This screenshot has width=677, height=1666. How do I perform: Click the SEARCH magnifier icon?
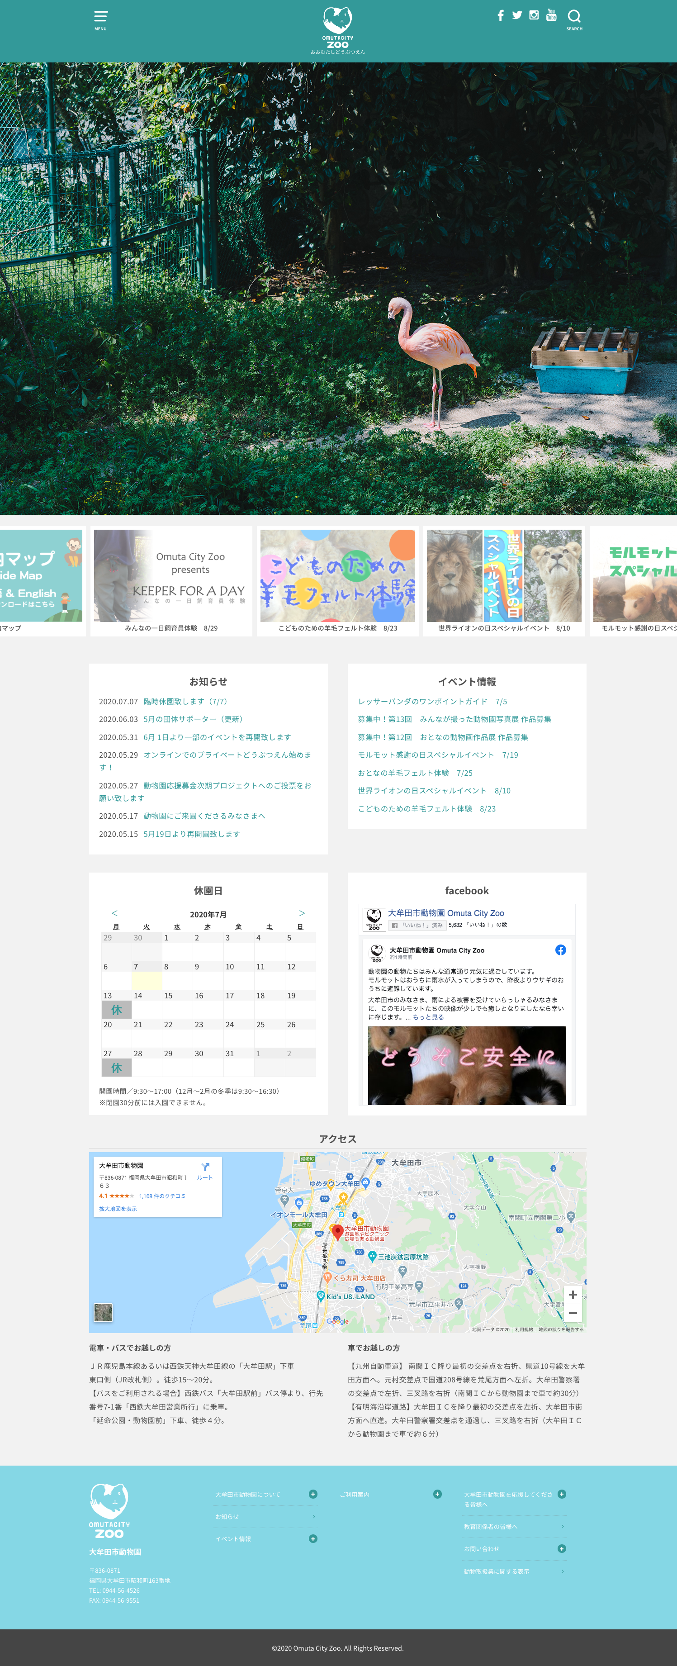(x=574, y=19)
